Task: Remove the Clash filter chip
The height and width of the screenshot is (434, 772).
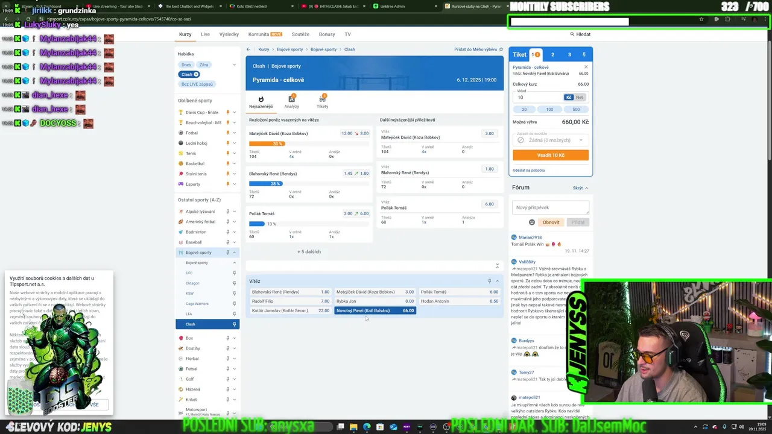Action: tap(196, 74)
